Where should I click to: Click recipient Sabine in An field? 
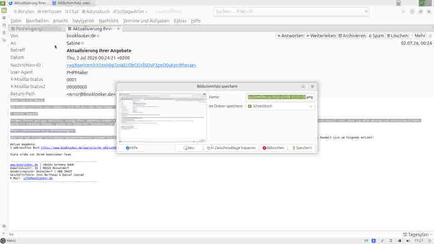tap(73, 43)
